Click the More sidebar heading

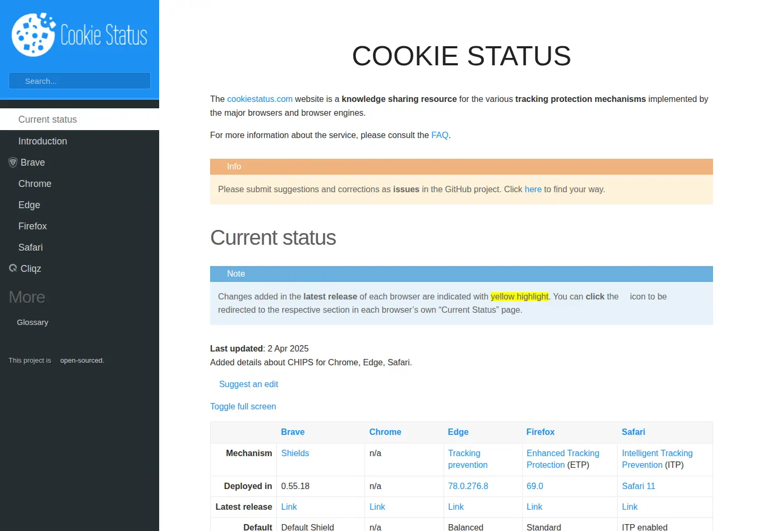tap(27, 297)
